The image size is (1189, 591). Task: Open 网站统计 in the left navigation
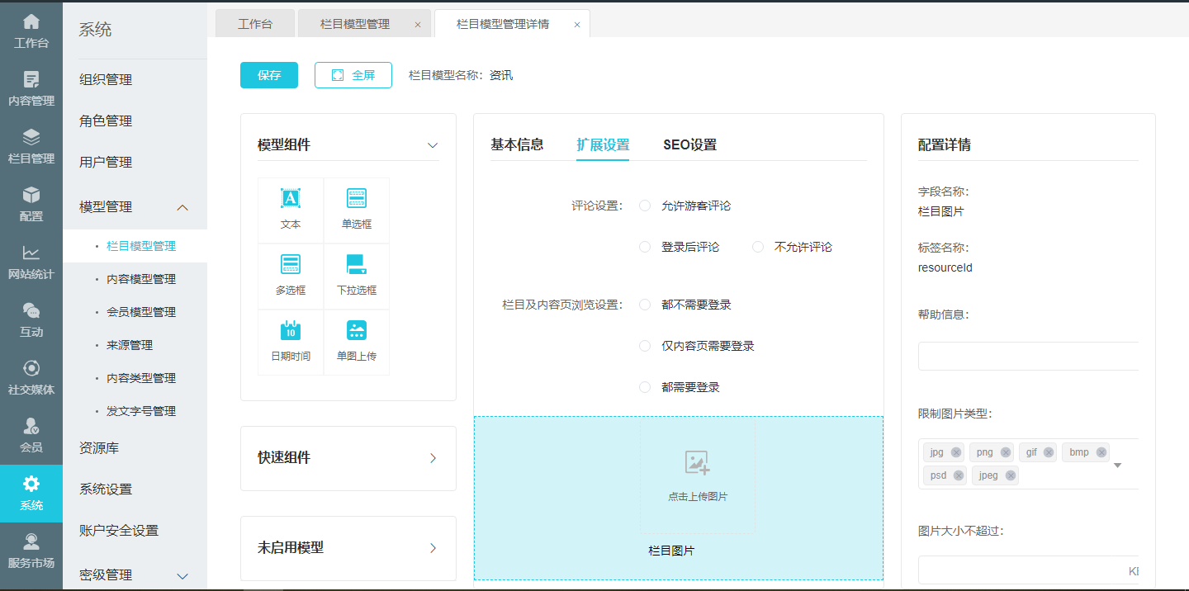[x=31, y=262]
